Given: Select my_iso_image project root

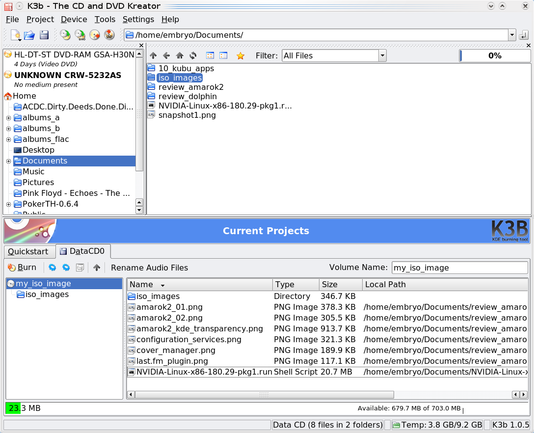Looking at the screenshot, I should 64,283.
